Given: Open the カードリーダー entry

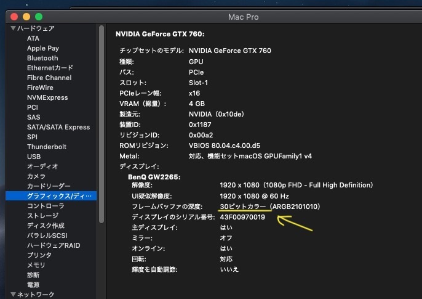Looking at the screenshot, I should [x=49, y=186].
